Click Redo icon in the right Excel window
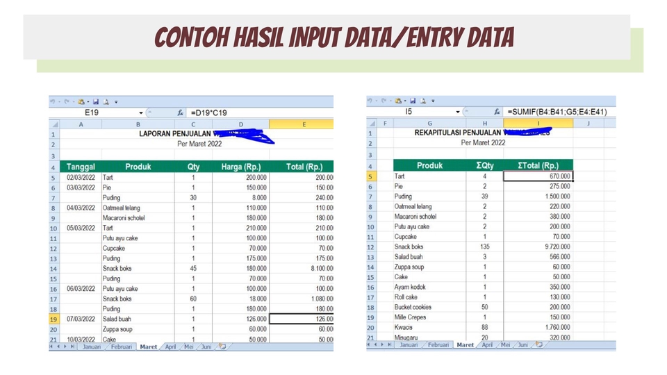Image resolution: width=667 pixels, height=375 pixels. click(x=384, y=101)
